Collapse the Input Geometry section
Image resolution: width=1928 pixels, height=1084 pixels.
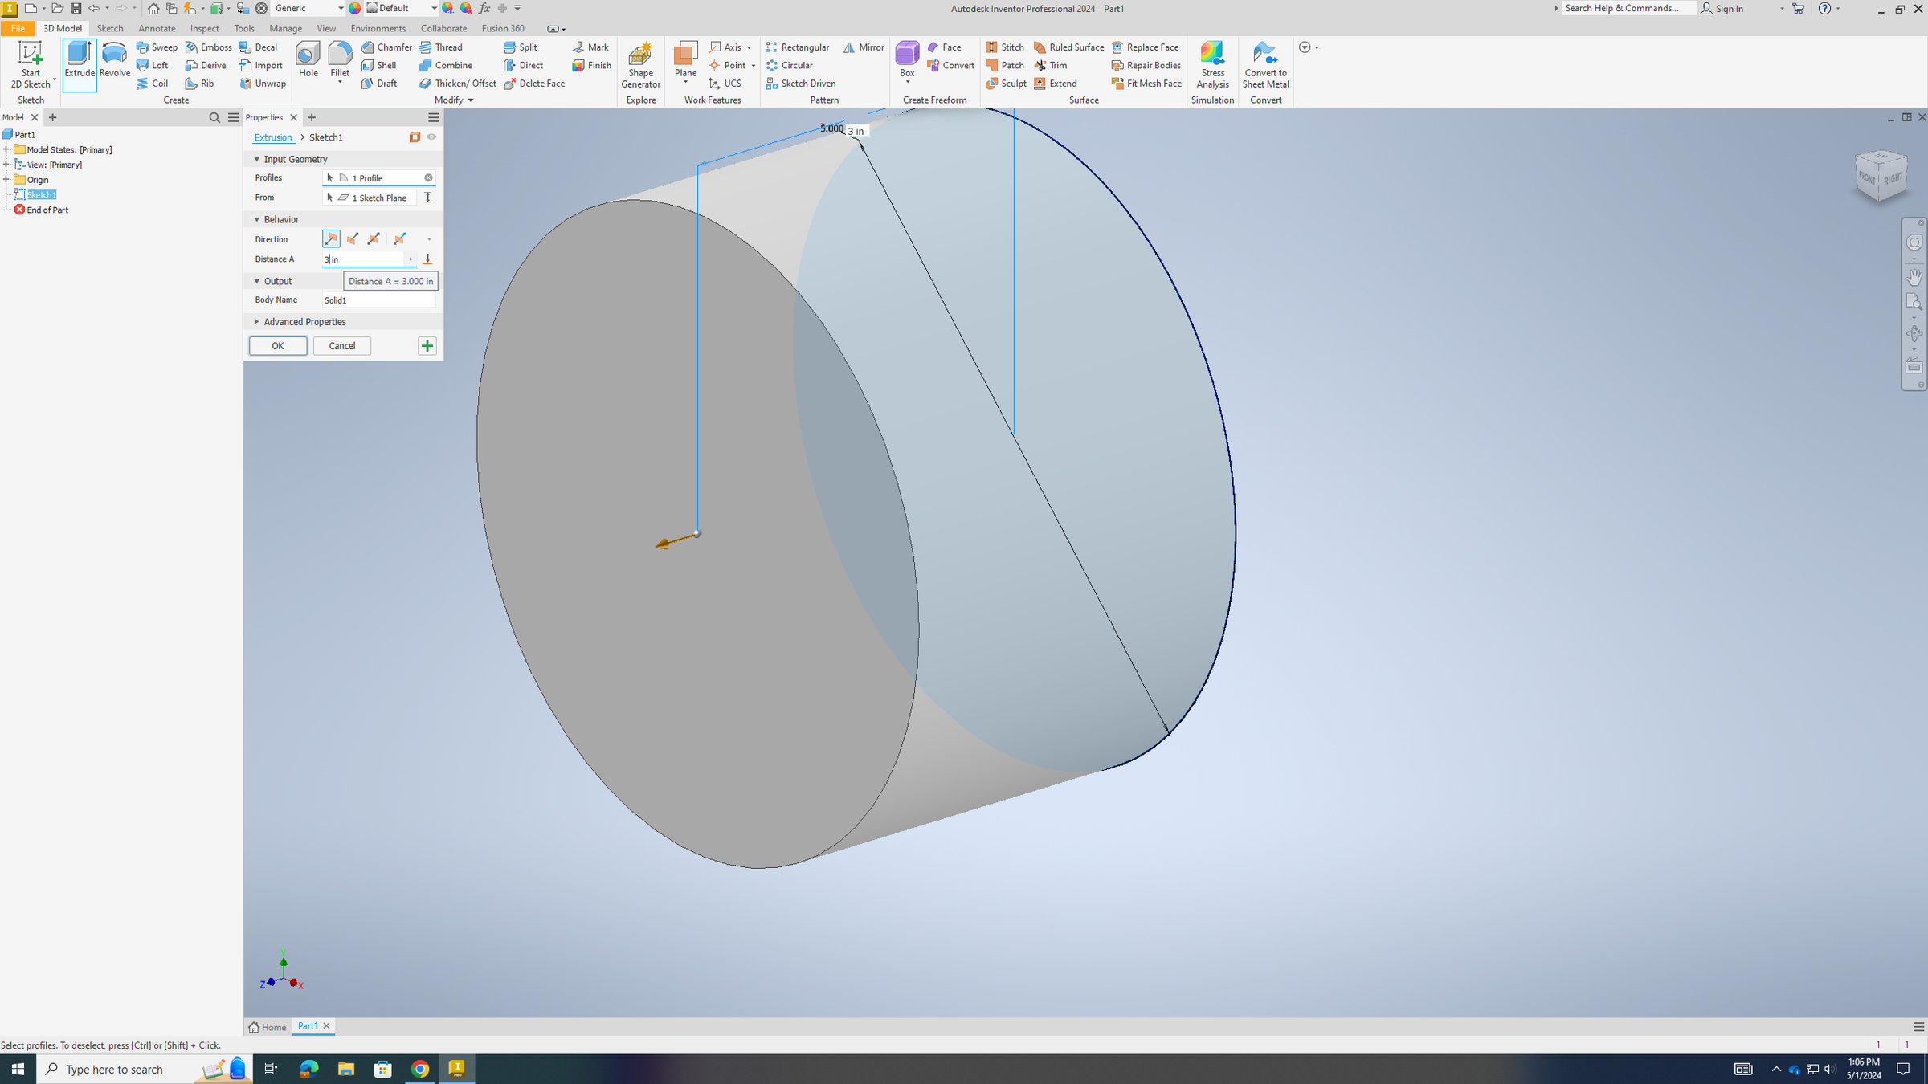257,160
